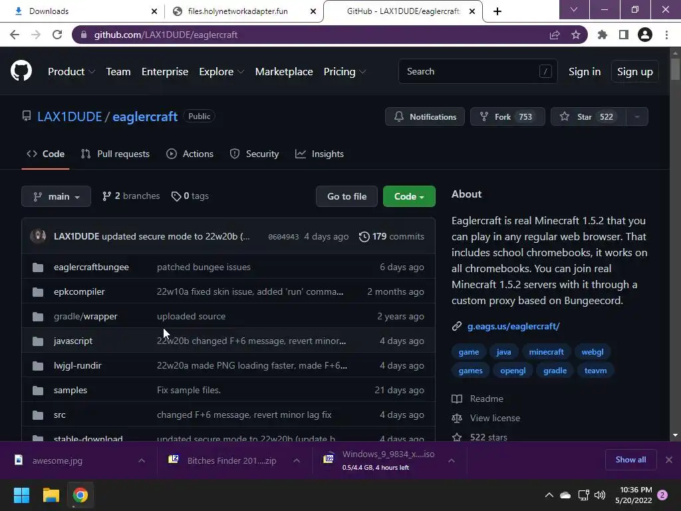
Task: Expand the Explore menu
Action: pos(221,72)
